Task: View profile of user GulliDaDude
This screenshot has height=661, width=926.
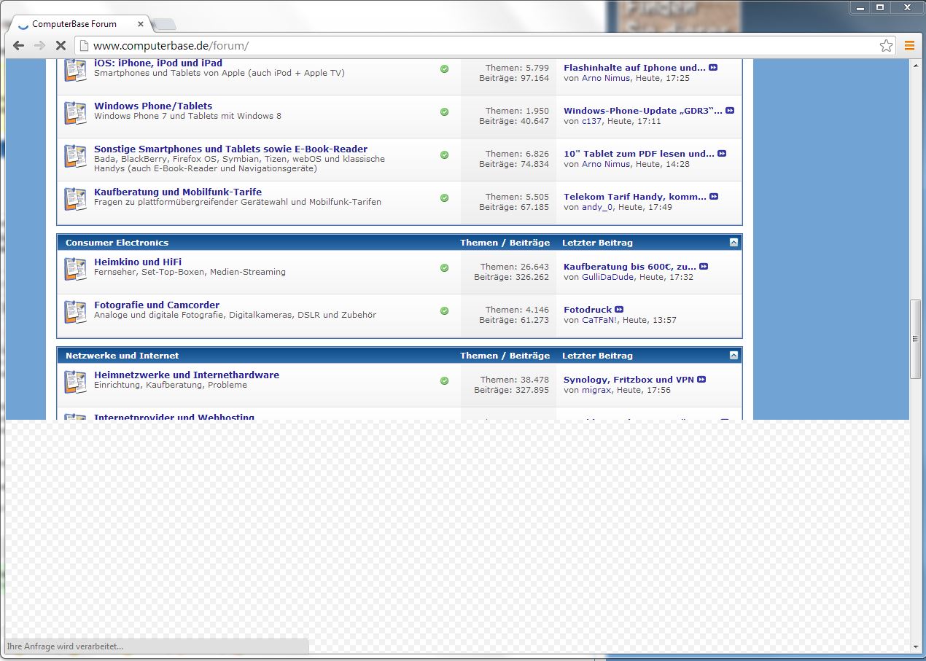Action: tap(608, 277)
